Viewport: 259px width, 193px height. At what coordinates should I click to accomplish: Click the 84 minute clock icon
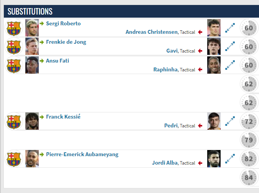(x=249, y=178)
